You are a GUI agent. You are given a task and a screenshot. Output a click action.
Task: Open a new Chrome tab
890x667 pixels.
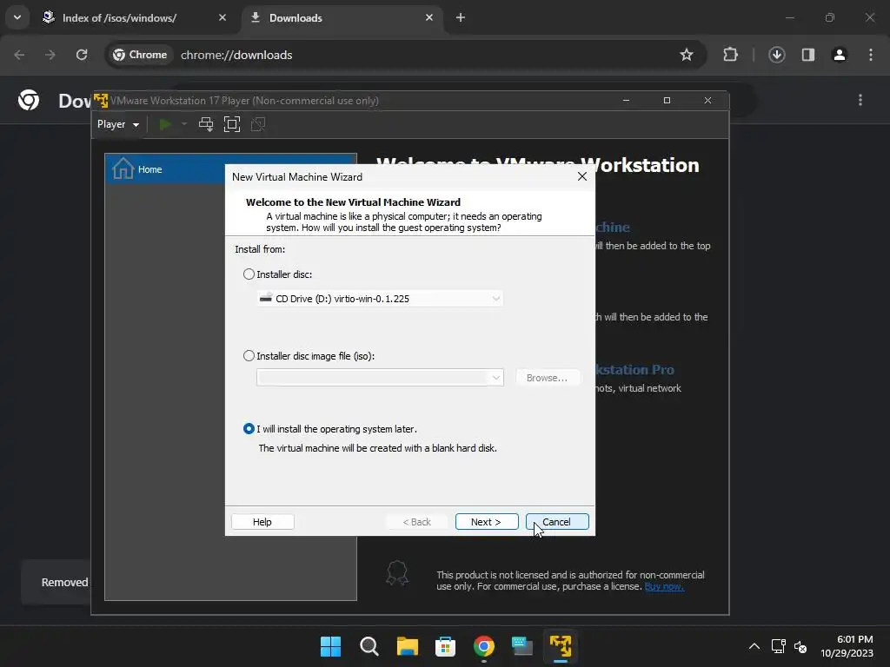click(461, 17)
